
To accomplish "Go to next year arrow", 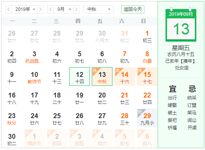I will [x=40, y=9].
